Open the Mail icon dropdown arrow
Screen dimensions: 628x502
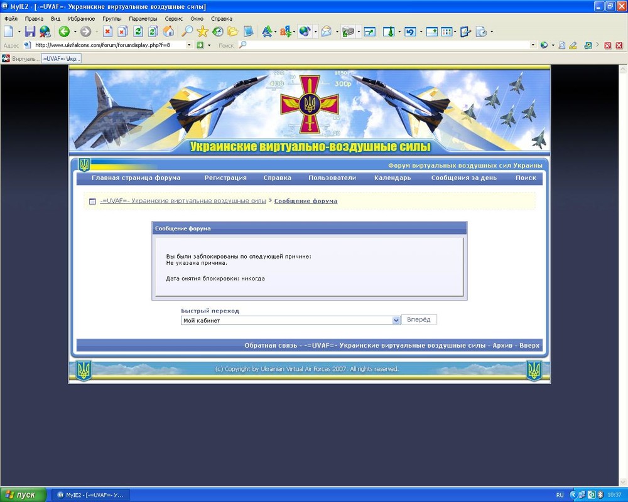337,31
